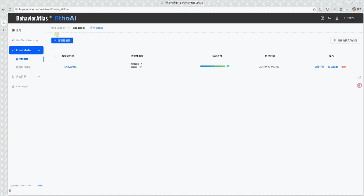Click the gear icon in 管理我的实体类型 button
Image resolution: width=364 pixels, height=196 pixels.
click(335, 40)
